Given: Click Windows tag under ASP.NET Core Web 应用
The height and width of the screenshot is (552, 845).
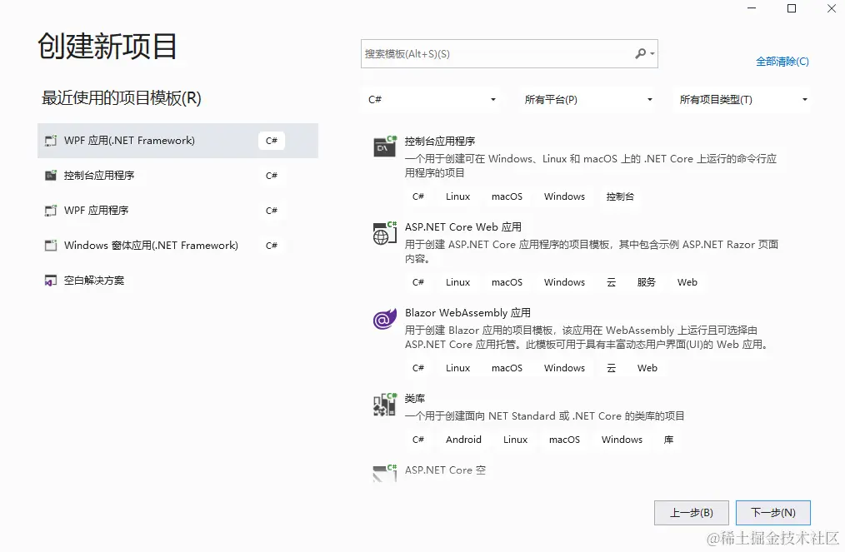Looking at the screenshot, I should pos(564,282).
